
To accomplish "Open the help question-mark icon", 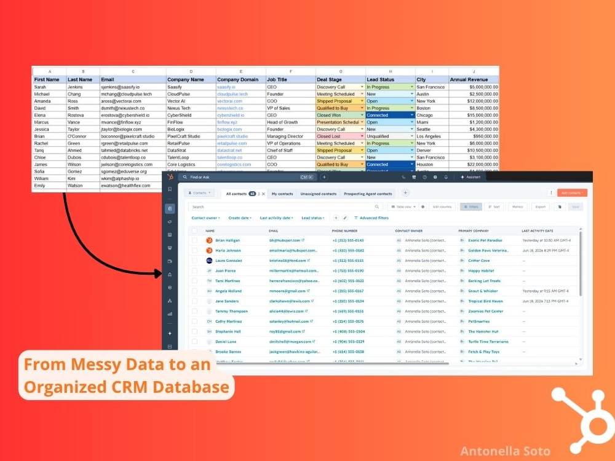I will [424, 177].
